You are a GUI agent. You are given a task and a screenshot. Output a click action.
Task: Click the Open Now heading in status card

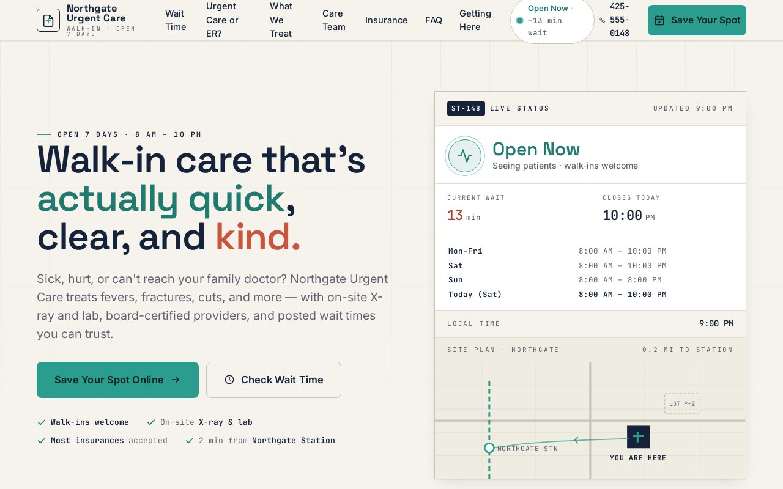click(536, 149)
